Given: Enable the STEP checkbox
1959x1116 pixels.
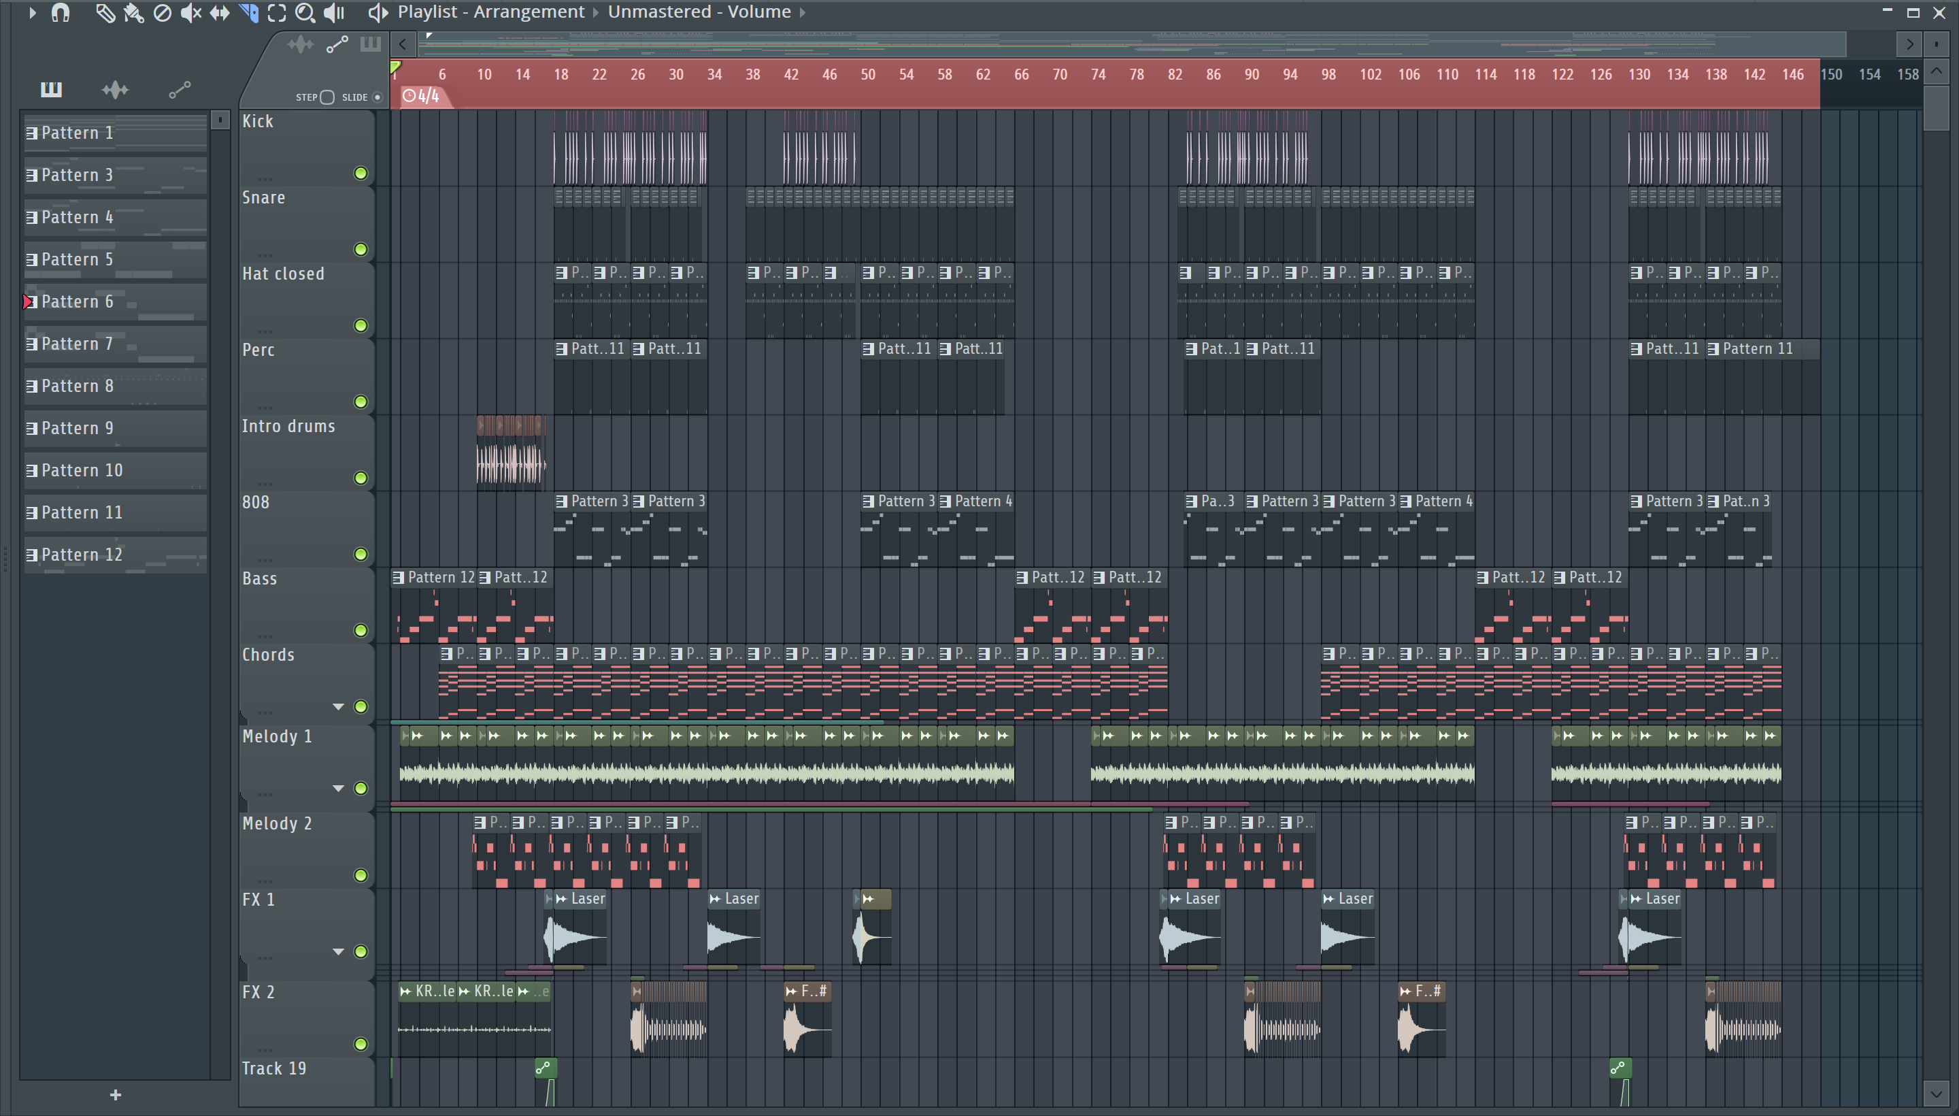Looking at the screenshot, I should (x=327, y=97).
